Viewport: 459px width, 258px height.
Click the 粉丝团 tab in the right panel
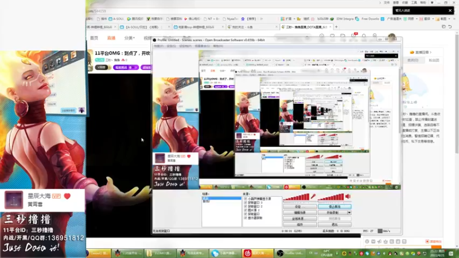pyautogui.click(x=434, y=60)
